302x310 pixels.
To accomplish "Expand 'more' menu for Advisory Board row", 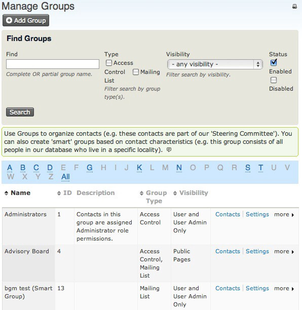I will pyautogui.click(x=284, y=251).
